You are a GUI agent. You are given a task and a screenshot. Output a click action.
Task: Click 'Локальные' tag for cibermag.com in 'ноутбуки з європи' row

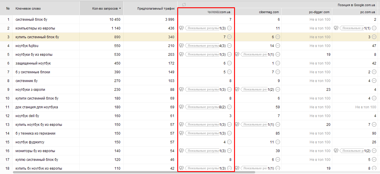point(254,90)
